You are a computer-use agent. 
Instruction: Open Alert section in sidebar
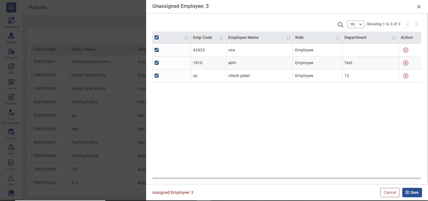click(x=11, y=180)
